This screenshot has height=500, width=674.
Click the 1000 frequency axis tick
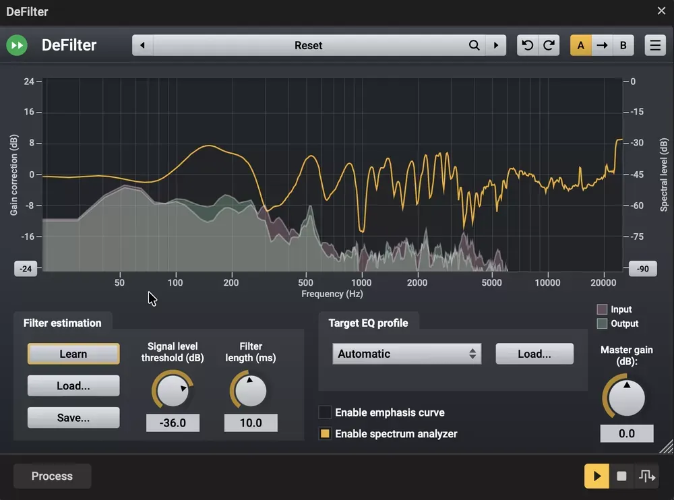361,282
